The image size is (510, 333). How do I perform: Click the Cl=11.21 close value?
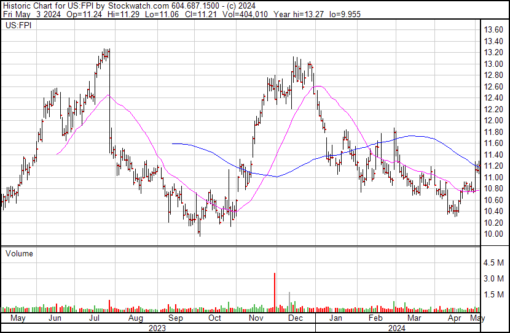201,14
